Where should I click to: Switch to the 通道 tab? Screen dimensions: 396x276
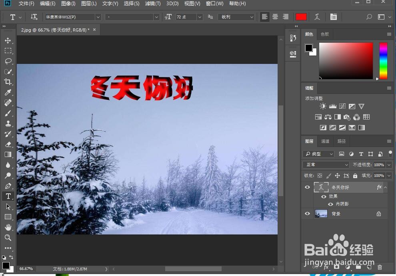click(325, 141)
